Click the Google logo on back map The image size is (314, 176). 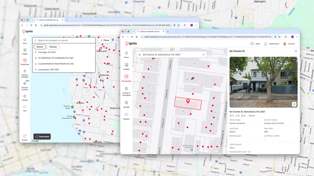(x=35, y=141)
